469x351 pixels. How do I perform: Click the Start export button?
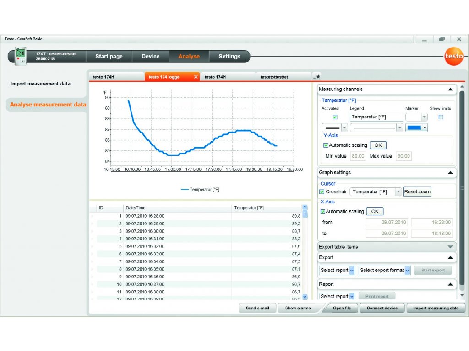(x=433, y=271)
